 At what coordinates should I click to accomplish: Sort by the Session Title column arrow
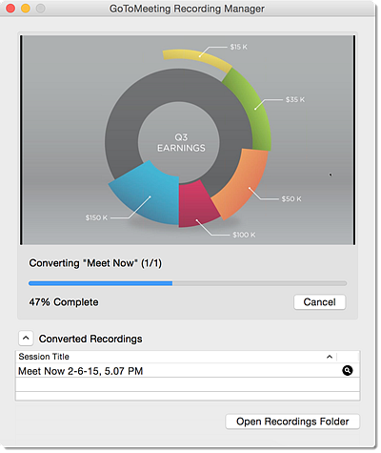coord(330,357)
